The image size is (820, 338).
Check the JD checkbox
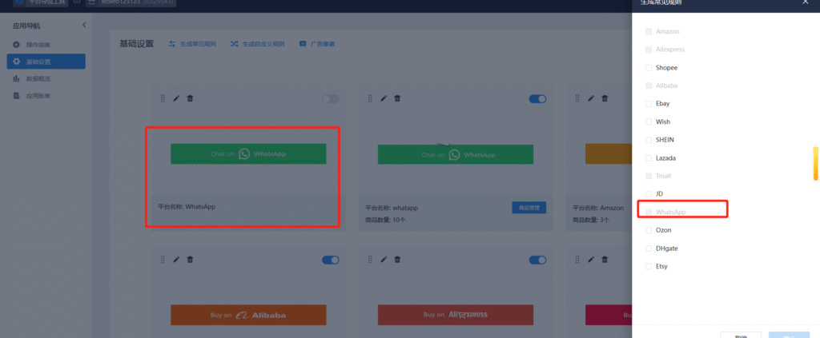coord(649,194)
